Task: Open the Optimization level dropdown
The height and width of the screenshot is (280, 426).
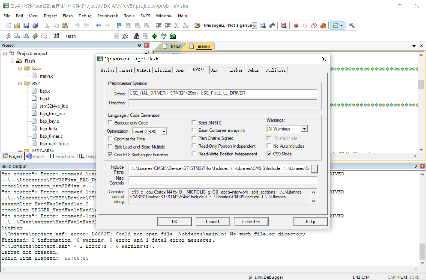Action: (x=164, y=131)
